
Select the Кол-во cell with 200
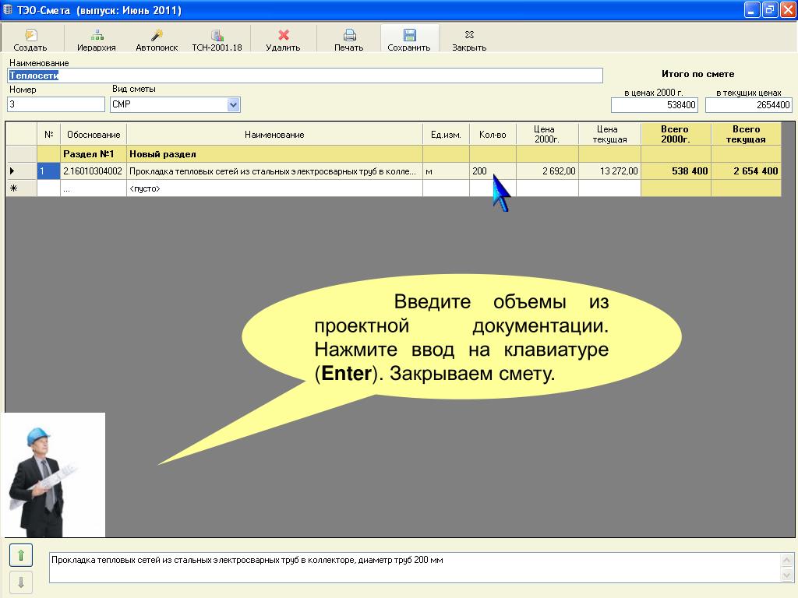493,171
